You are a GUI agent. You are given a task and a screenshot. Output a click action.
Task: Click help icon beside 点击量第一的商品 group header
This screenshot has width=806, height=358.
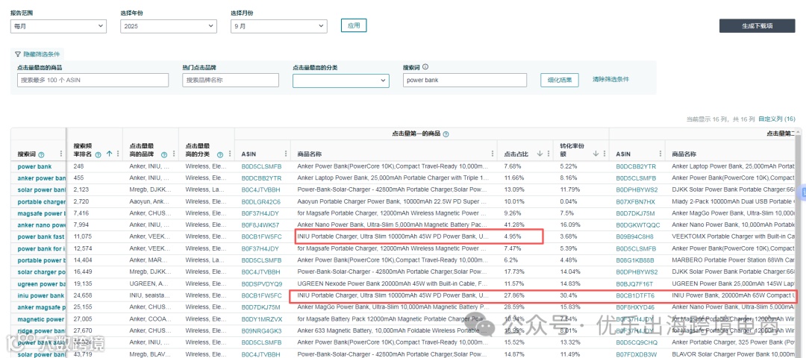(446, 134)
